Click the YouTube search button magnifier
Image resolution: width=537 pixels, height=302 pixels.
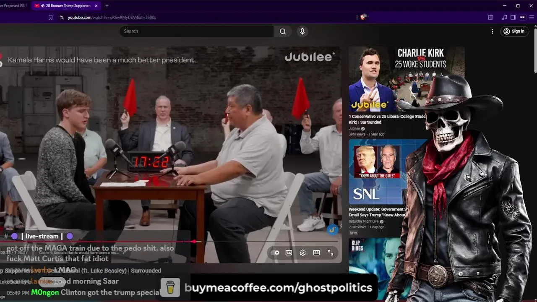(283, 31)
